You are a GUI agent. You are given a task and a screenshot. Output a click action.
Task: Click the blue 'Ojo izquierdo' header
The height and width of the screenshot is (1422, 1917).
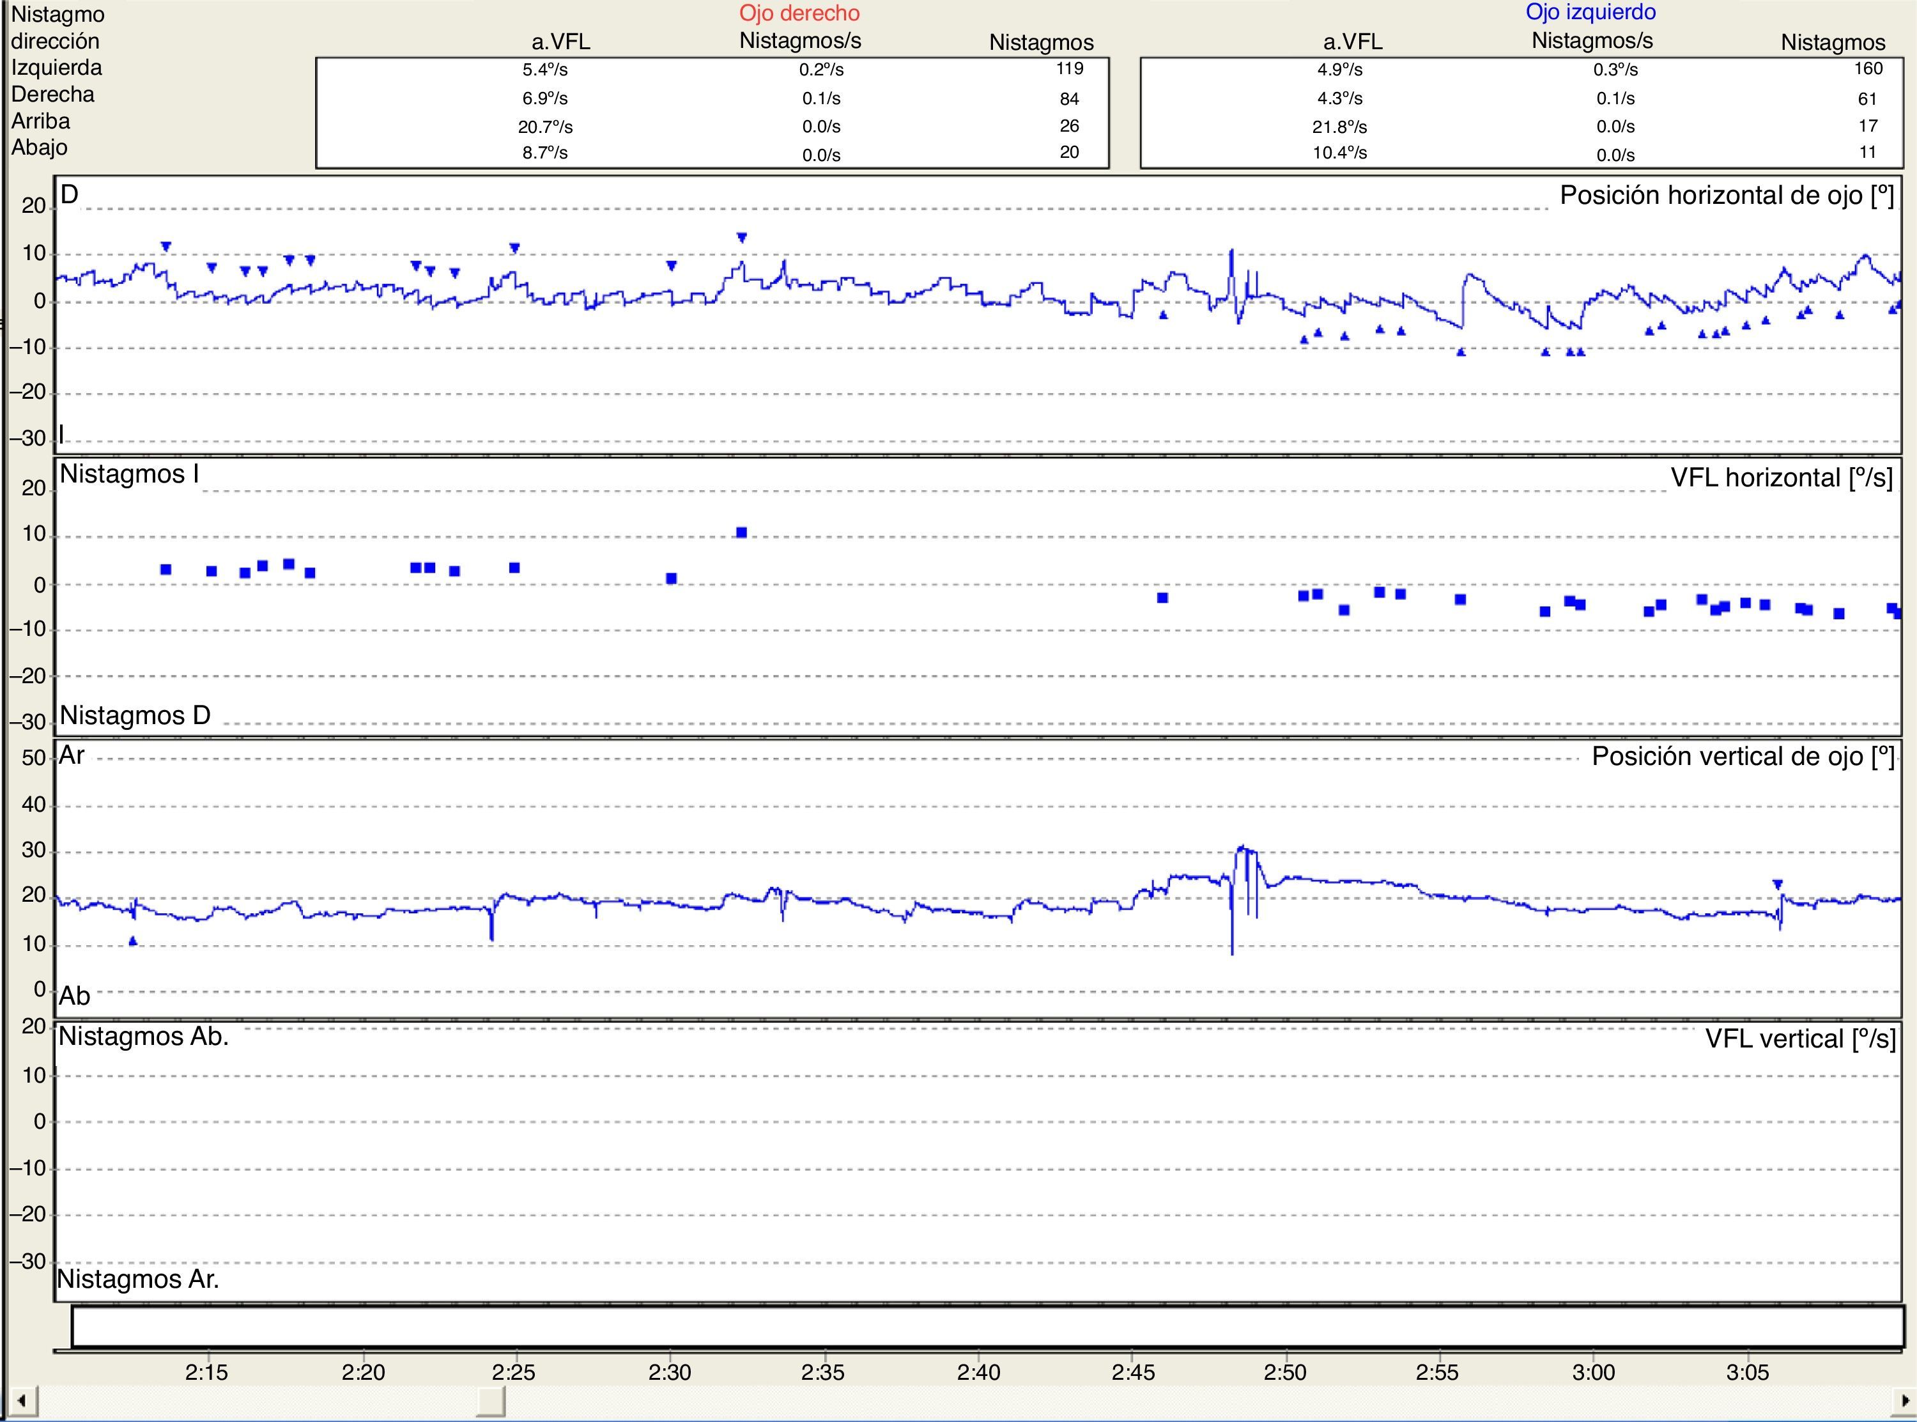(x=1591, y=12)
